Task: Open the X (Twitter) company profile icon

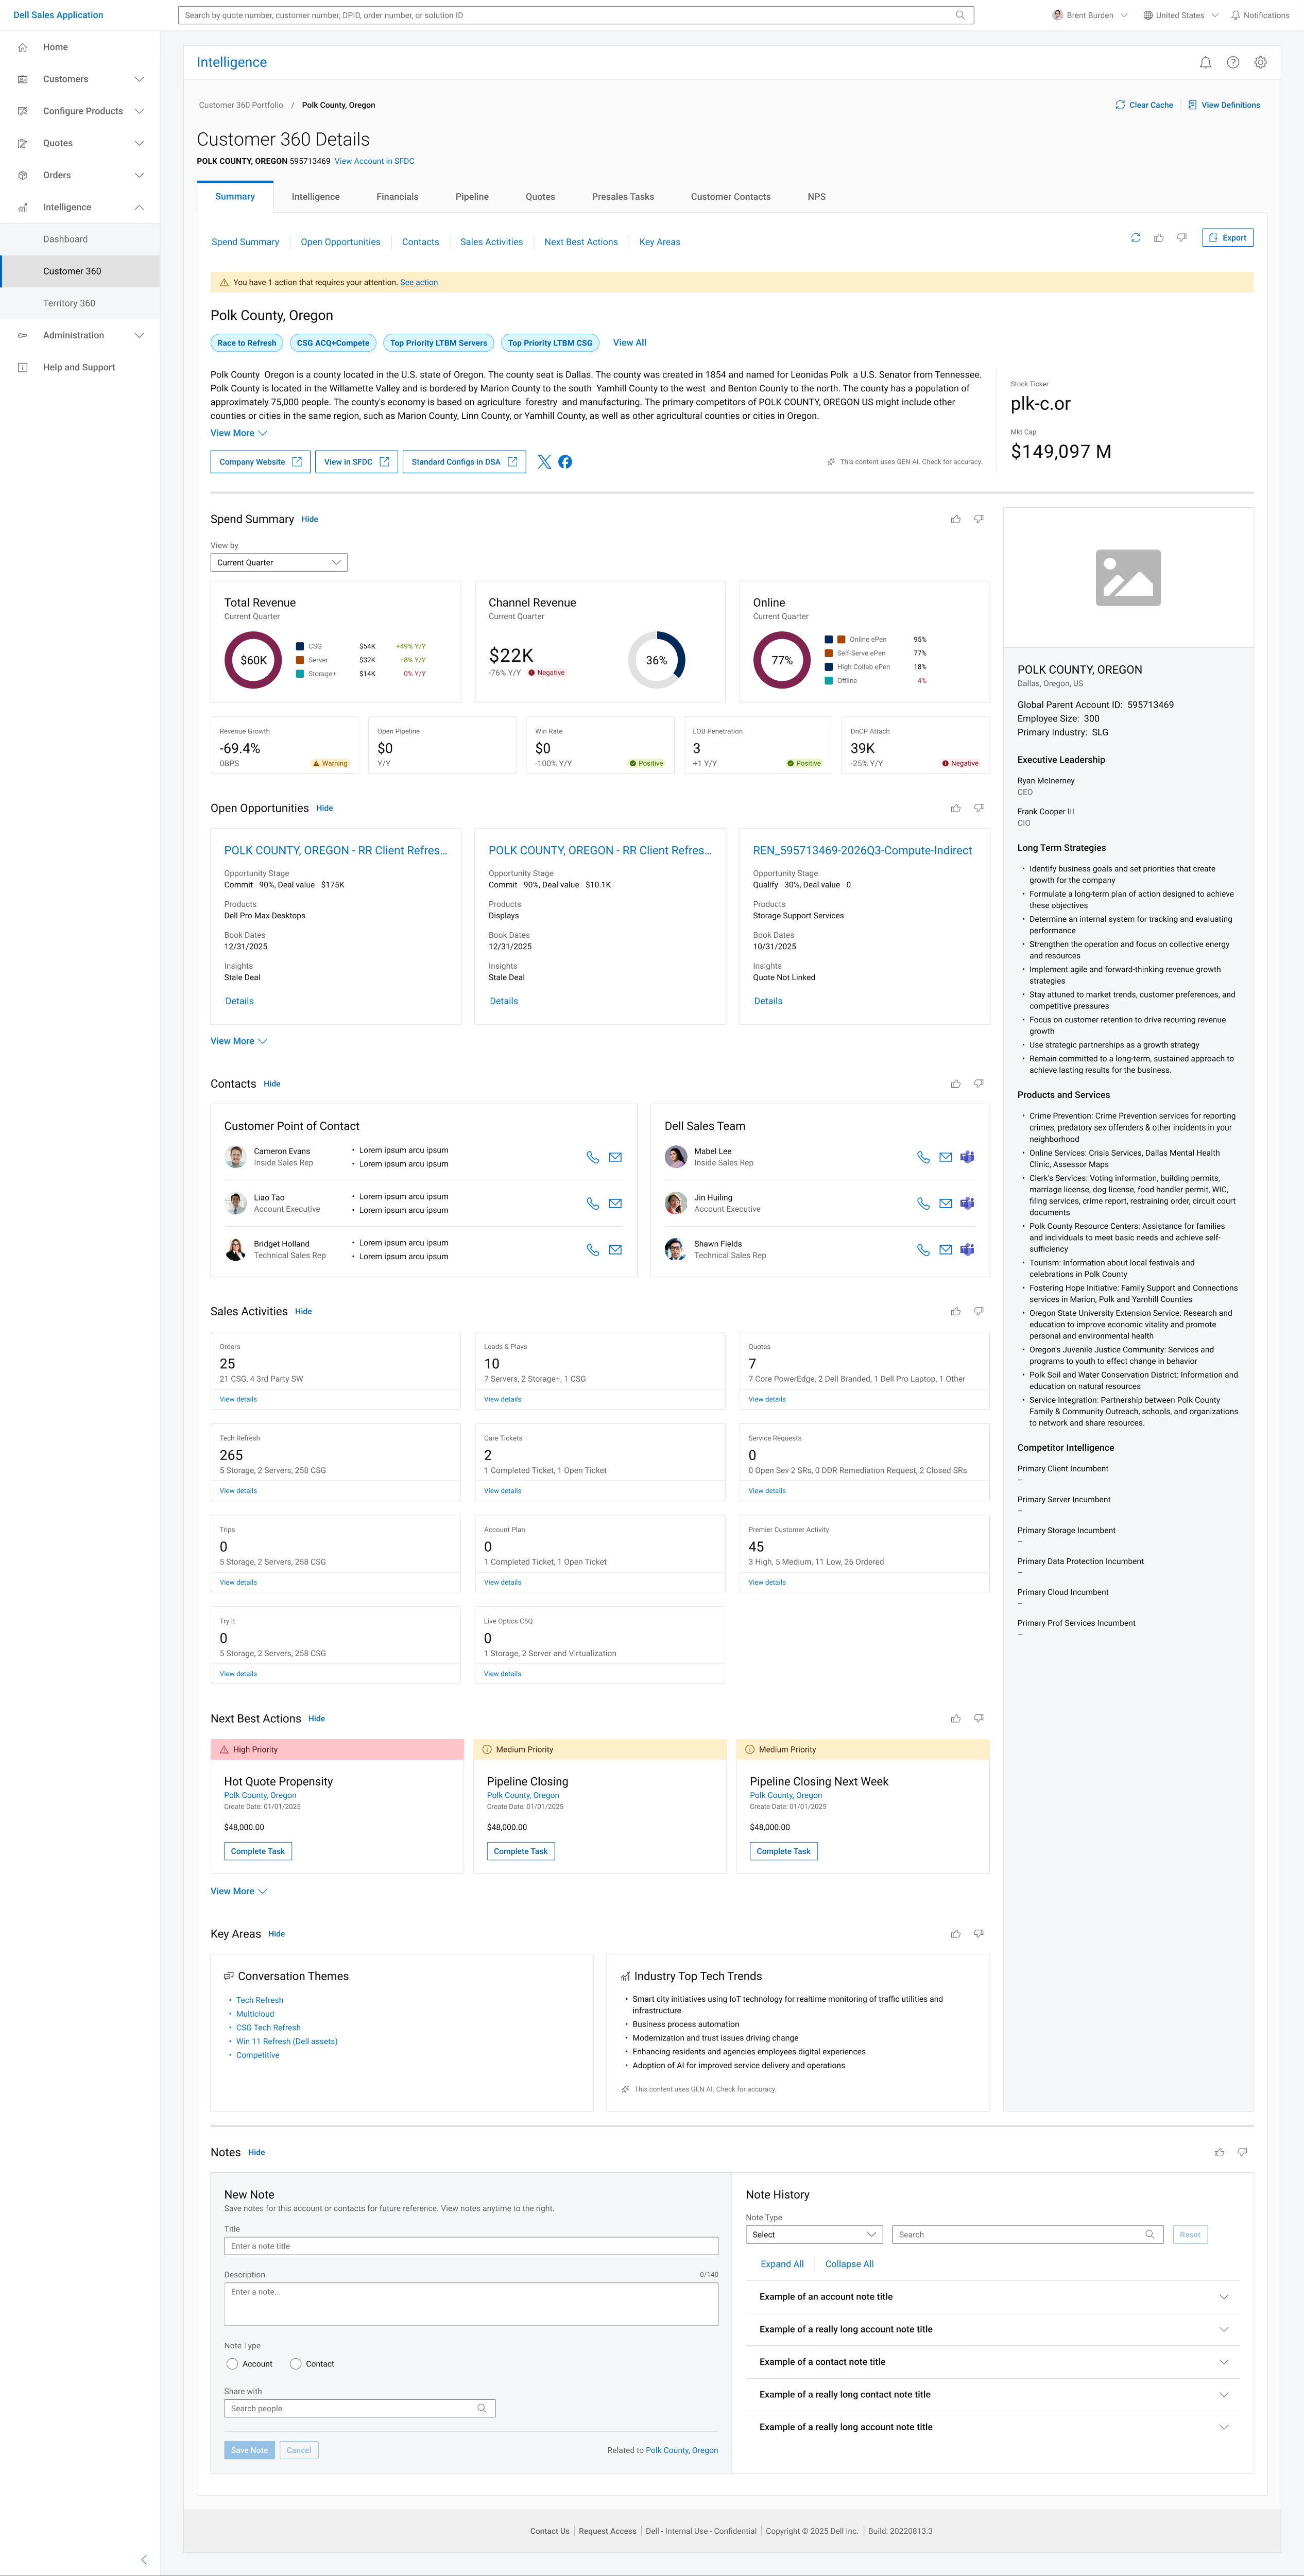Action: [544, 462]
